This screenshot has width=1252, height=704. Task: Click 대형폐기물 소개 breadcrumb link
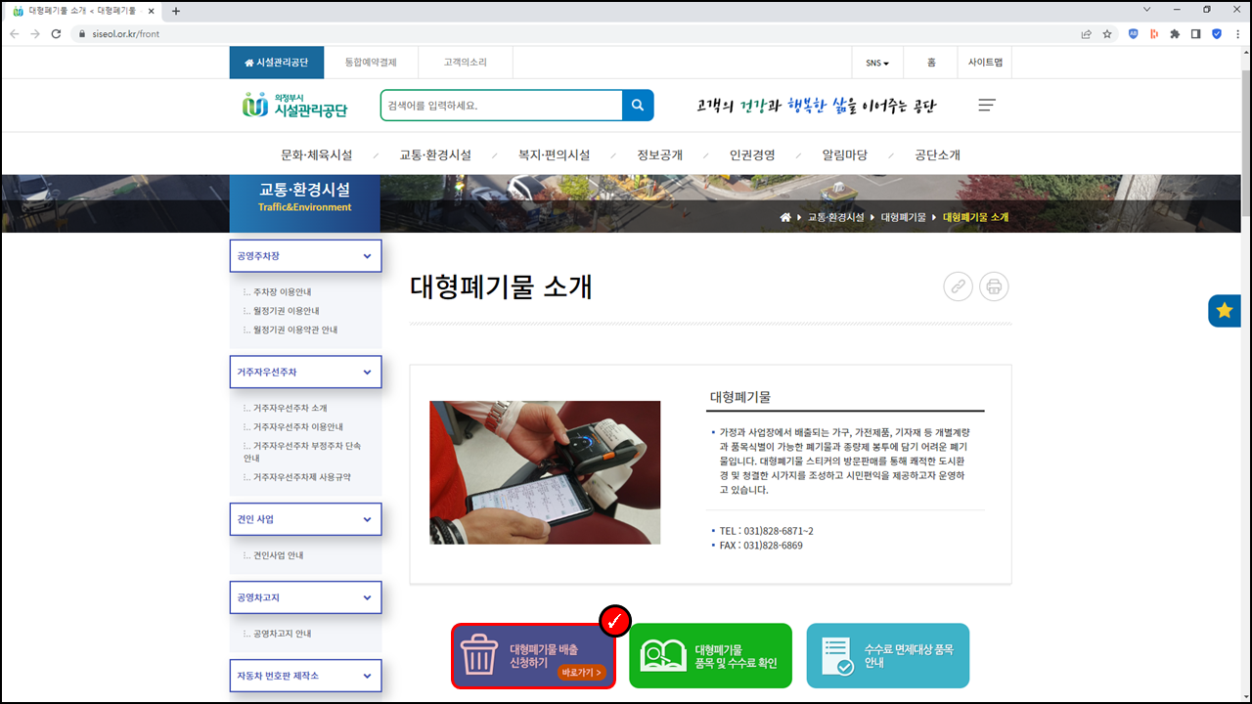(x=975, y=217)
